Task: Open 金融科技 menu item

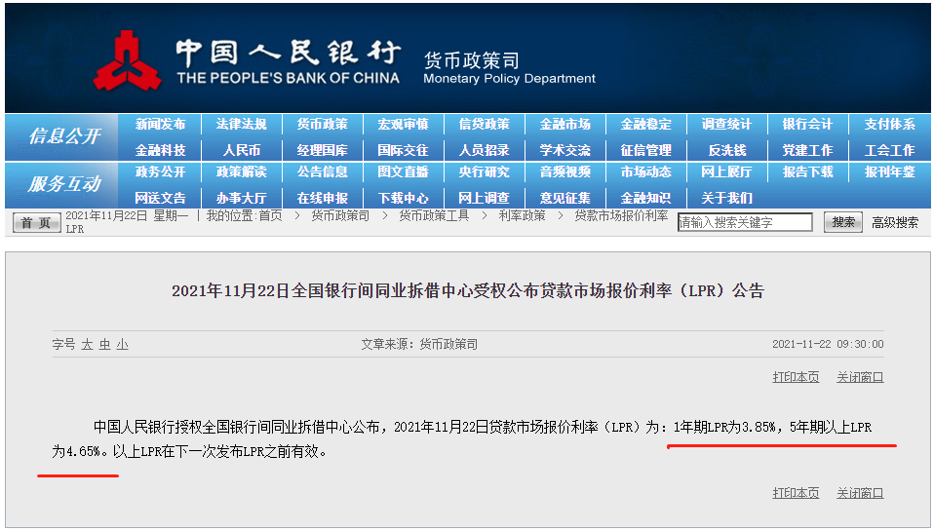Action: coord(160,150)
